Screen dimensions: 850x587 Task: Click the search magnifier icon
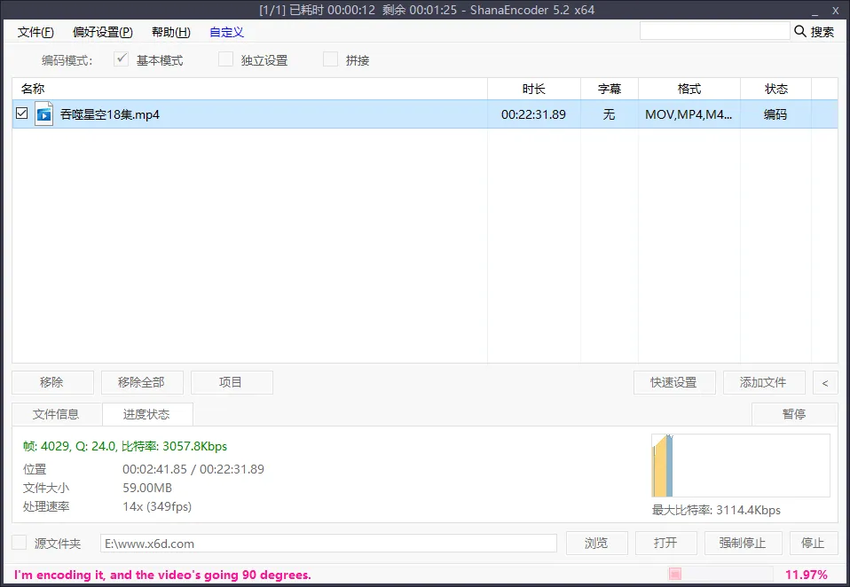(x=799, y=30)
